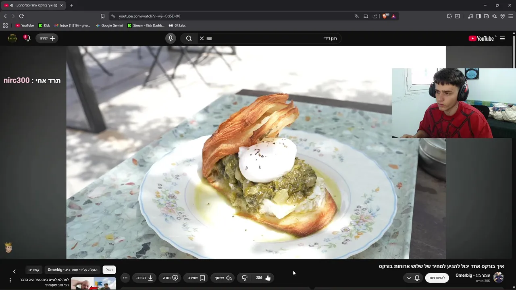The height and width of the screenshot is (290, 516).
Task: Open the Brave Rewards triangle icon
Action: (393, 16)
